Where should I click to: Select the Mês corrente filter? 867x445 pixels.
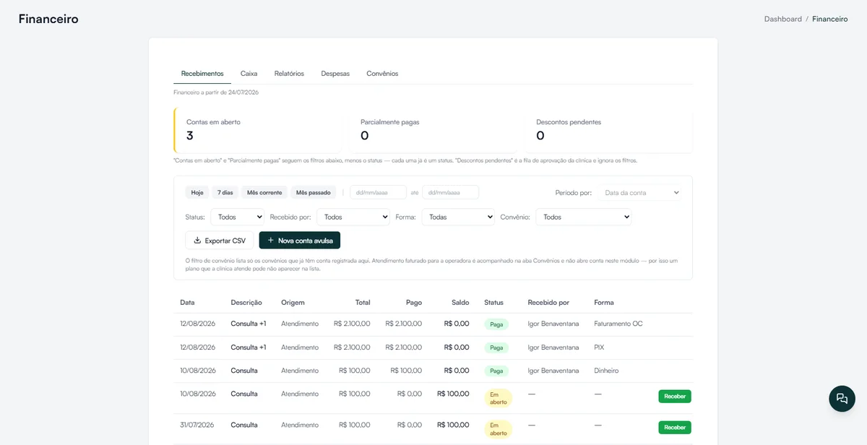[264, 193]
